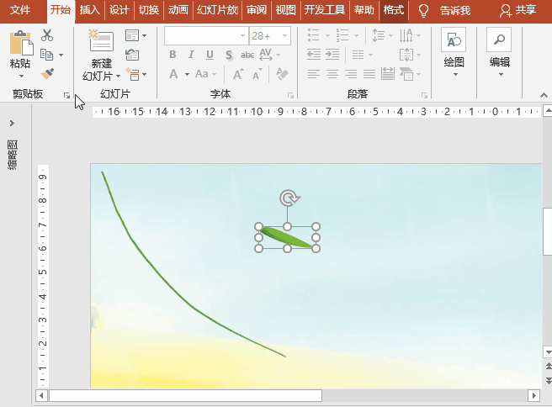
Task: Click the New Slide icon
Action: point(101,41)
